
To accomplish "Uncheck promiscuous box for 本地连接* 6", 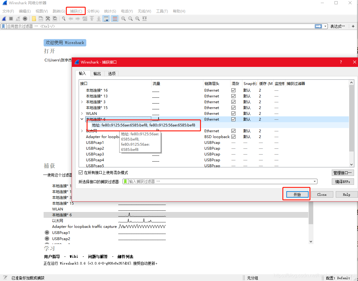I will 233,119.
